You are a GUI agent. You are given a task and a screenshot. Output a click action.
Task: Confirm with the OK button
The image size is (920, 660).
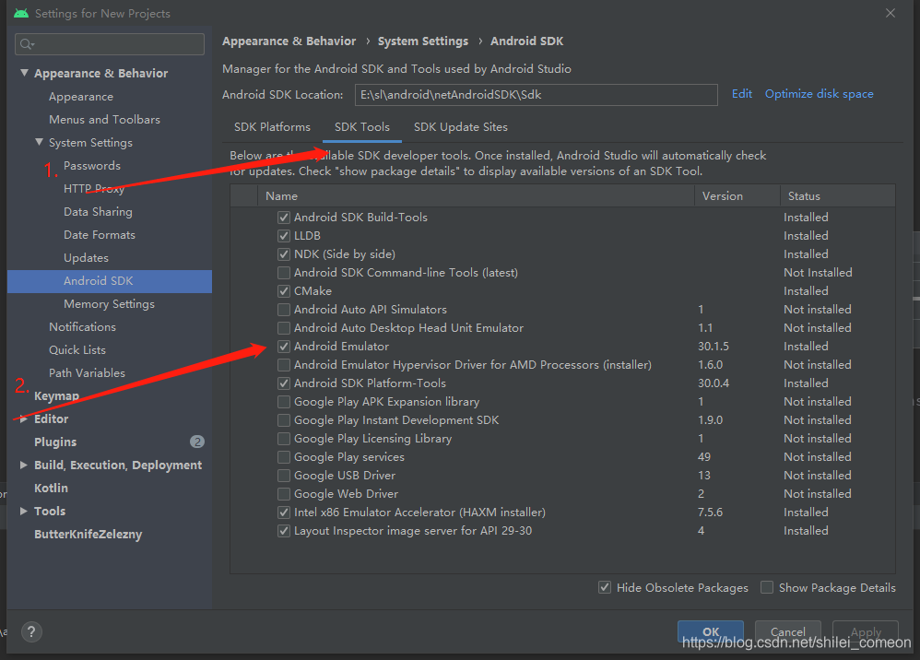[x=711, y=631]
